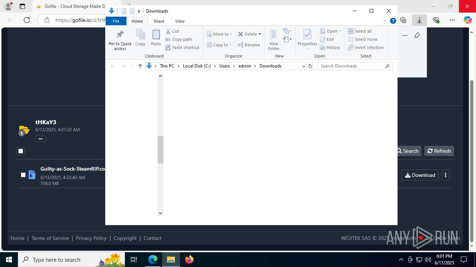Click the Users breadcrumb in address bar
The height and width of the screenshot is (267, 476).
click(x=225, y=66)
